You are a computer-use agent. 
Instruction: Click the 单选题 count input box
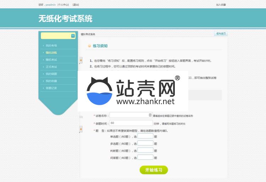click(x=145, y=136)
